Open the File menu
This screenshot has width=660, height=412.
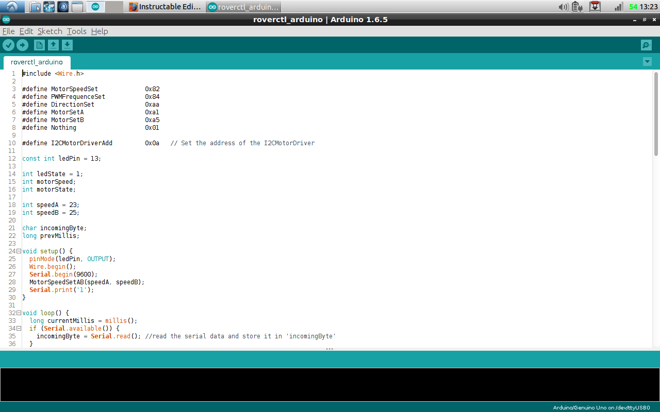tap(9, 31)
